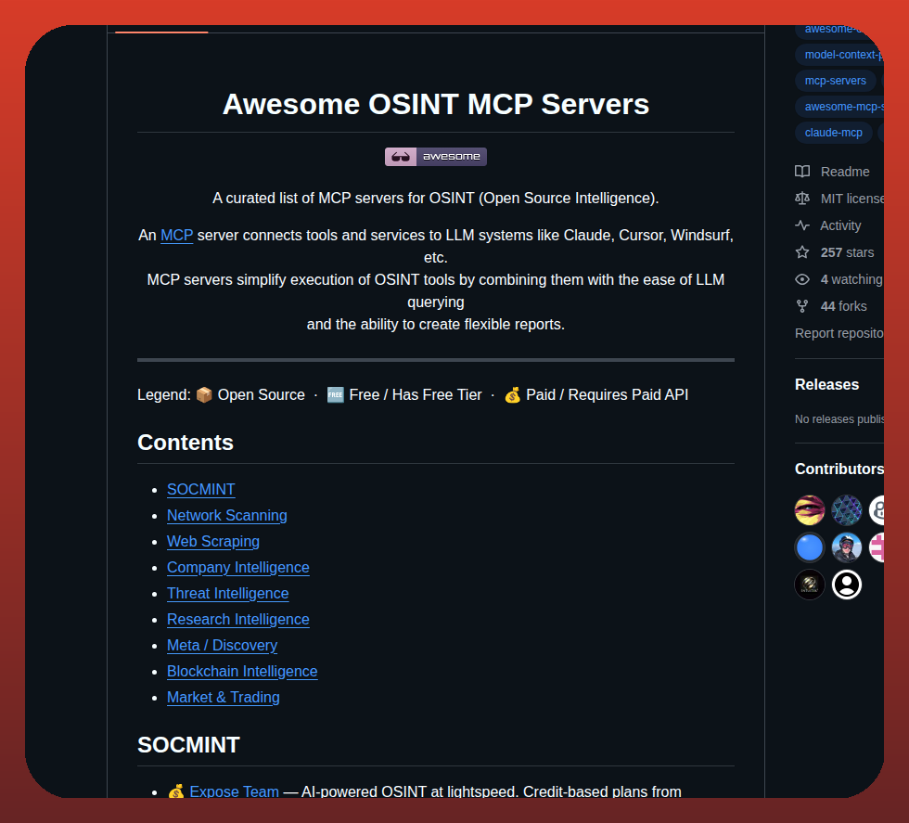Open the MCP link in the description
This screenshot has height=823, width=909.
tap(176, 236)
